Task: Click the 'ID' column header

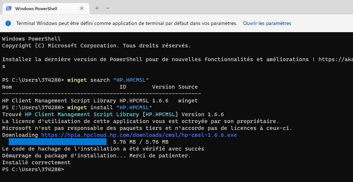Action: (123, 87)
